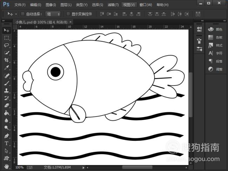Screen dimensions: 228x171
Task: Expand the toolbox with double-arrow
Action: pyautogui.click(x=4, y=21)
